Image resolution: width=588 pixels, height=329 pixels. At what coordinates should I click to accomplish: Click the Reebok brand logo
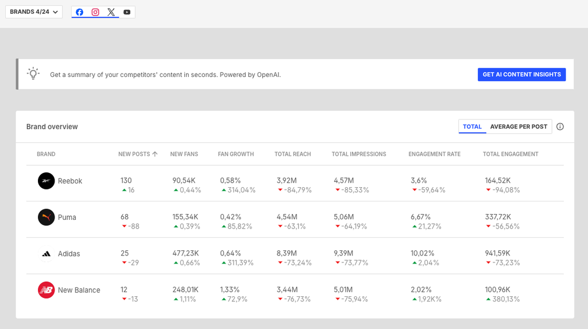[46, 181]
